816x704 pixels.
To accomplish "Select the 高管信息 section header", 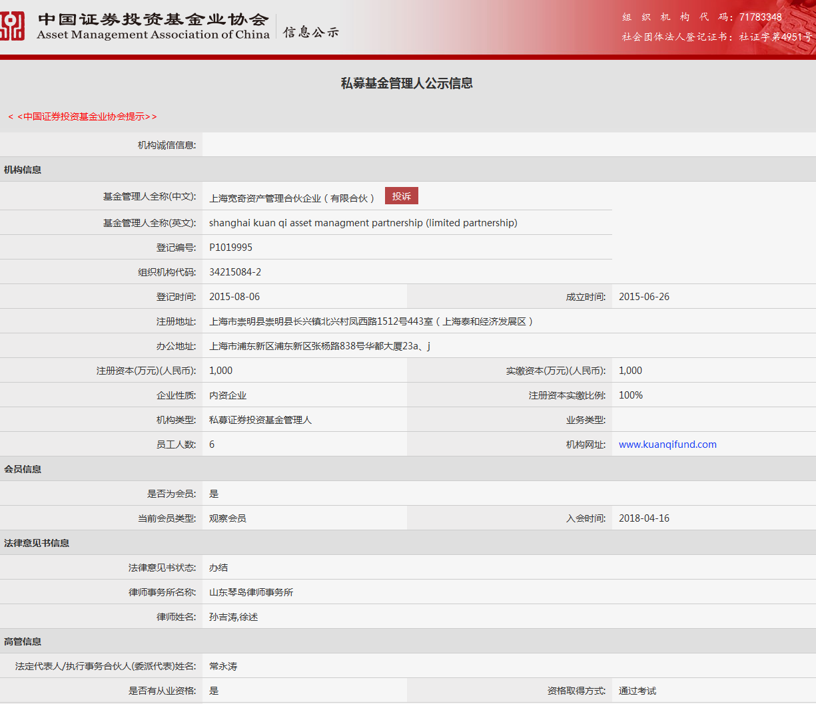I will 23,641.
